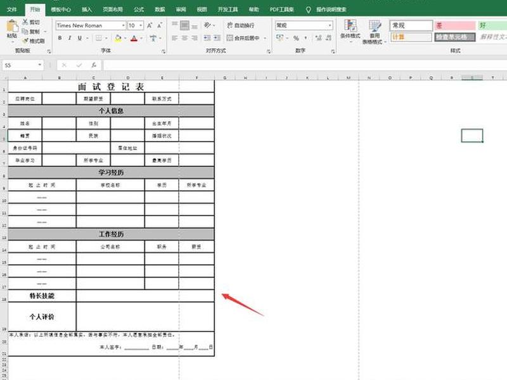Apply comma style
The image size is (507, 380).
305,38
